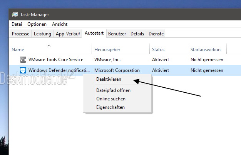Image resolution: width=241 pixels, height=155 pixels.
Task: Click Nicht gemessen in VMware Tools row
Action: pyautogui.click(x=207, y=60)
